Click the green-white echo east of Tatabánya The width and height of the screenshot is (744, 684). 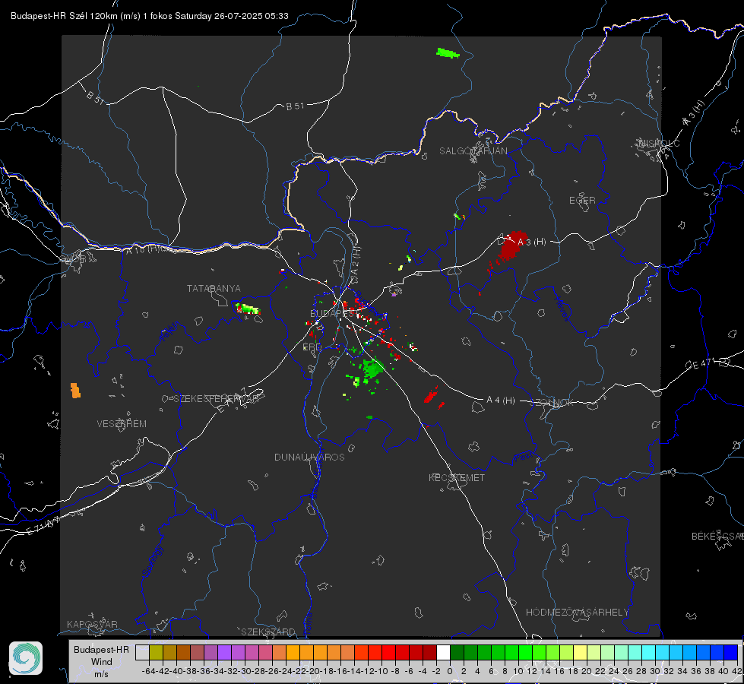tap(248, 309)
